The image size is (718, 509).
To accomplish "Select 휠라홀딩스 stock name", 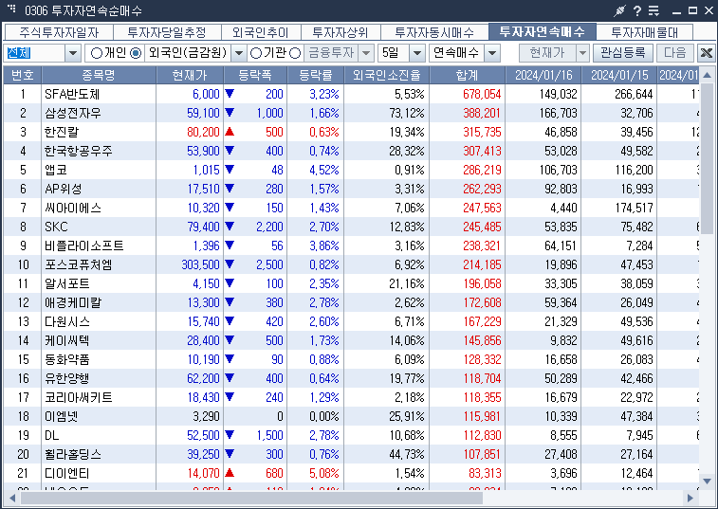I will (73, 455).
